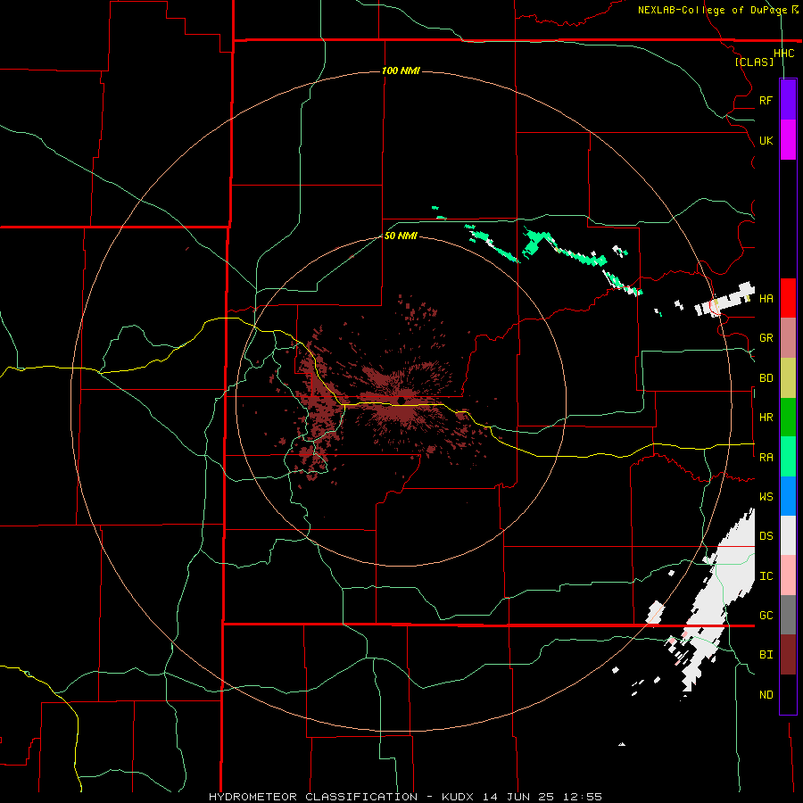Select the IC pink legend swatch
The width and height of the screenshot is (803, 803).
pyautogui.click(x=788, y=575)
